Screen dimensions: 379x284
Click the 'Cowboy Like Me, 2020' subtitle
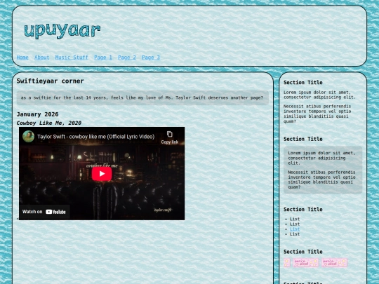pos(49,123)
